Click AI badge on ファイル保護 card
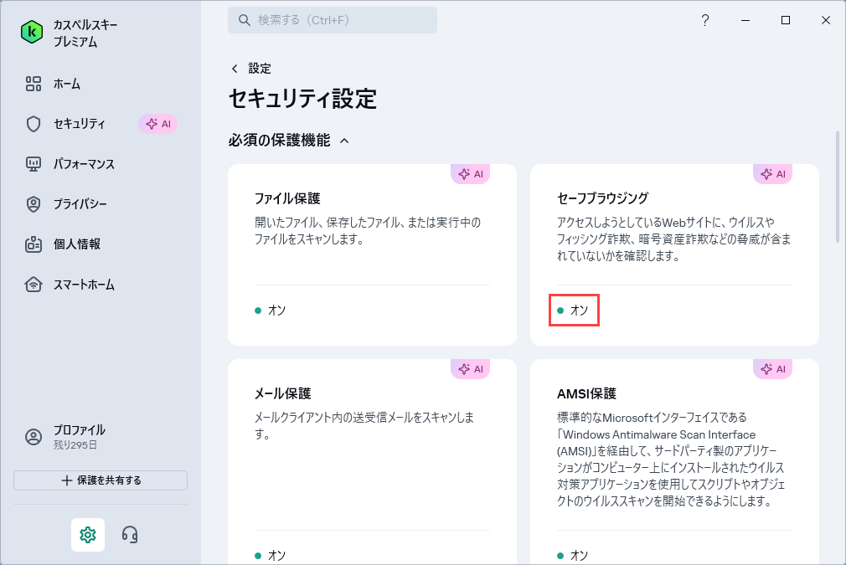 471,173
